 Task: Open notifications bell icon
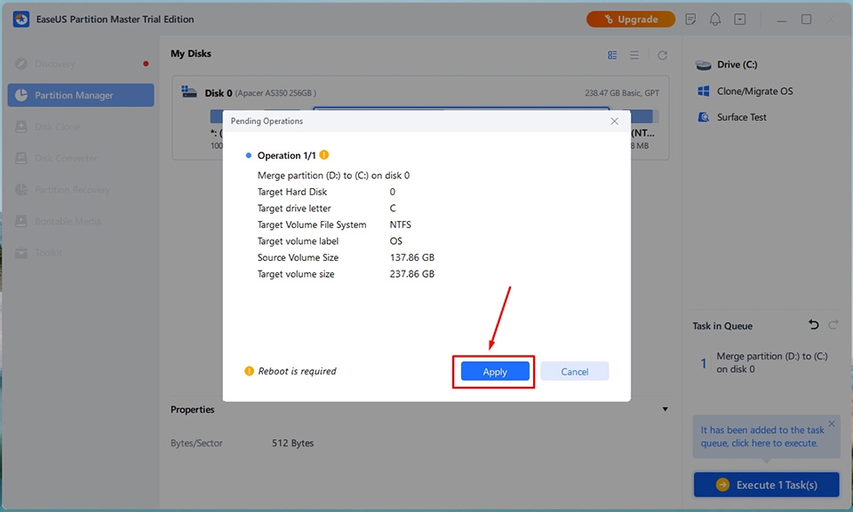coord(715,20)
